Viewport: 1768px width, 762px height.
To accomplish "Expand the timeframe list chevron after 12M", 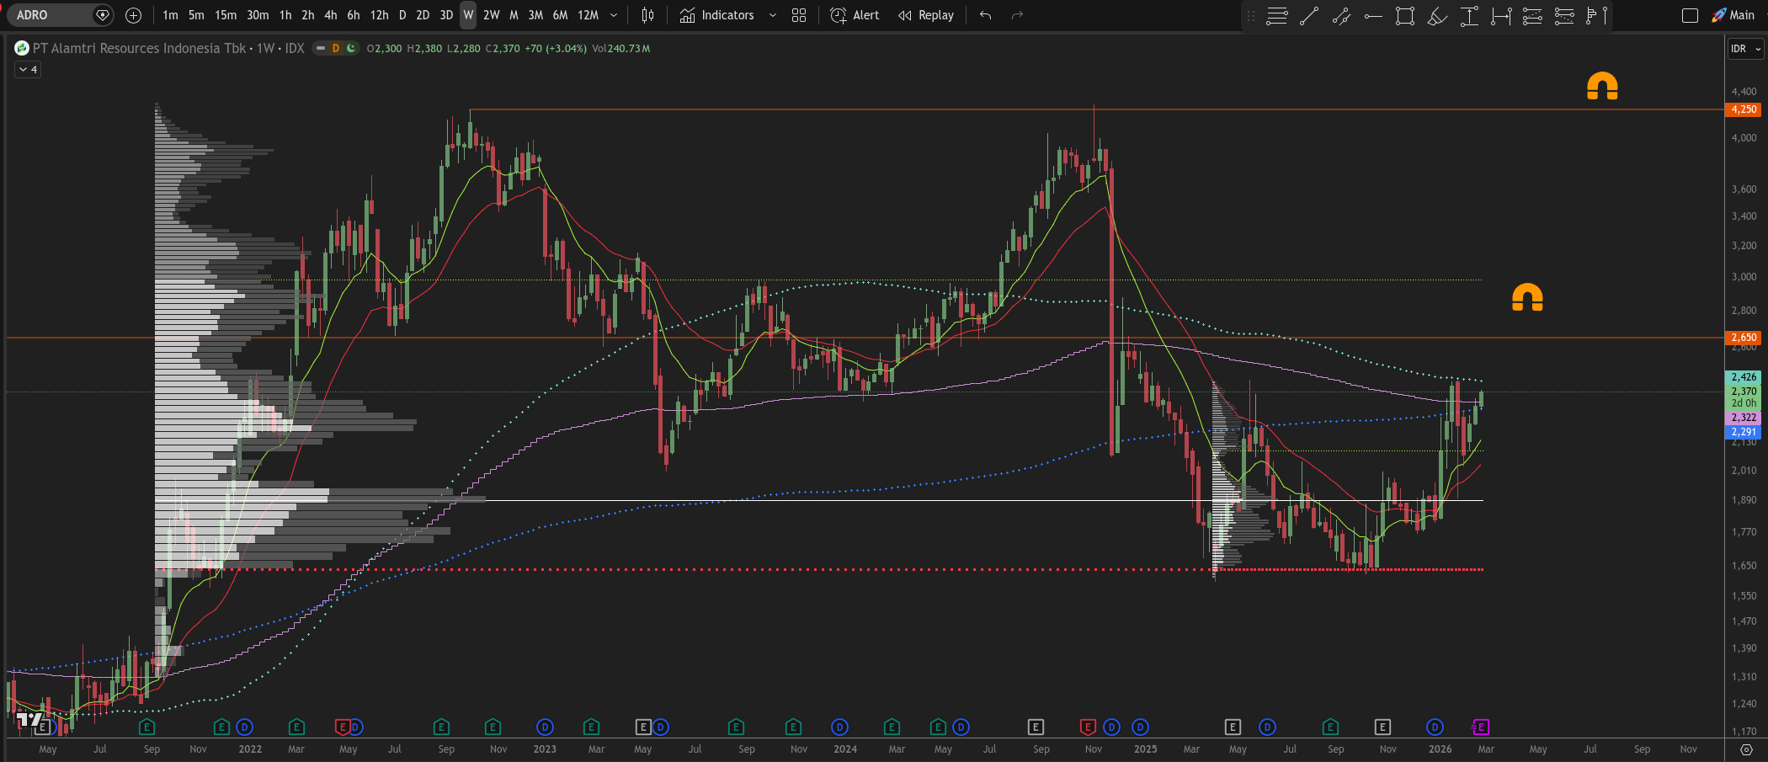I will tap(614, 15).
